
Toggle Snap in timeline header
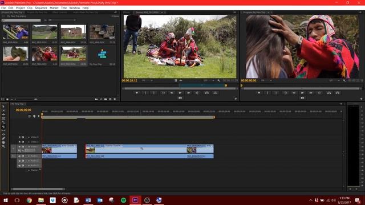click(30, 116)
